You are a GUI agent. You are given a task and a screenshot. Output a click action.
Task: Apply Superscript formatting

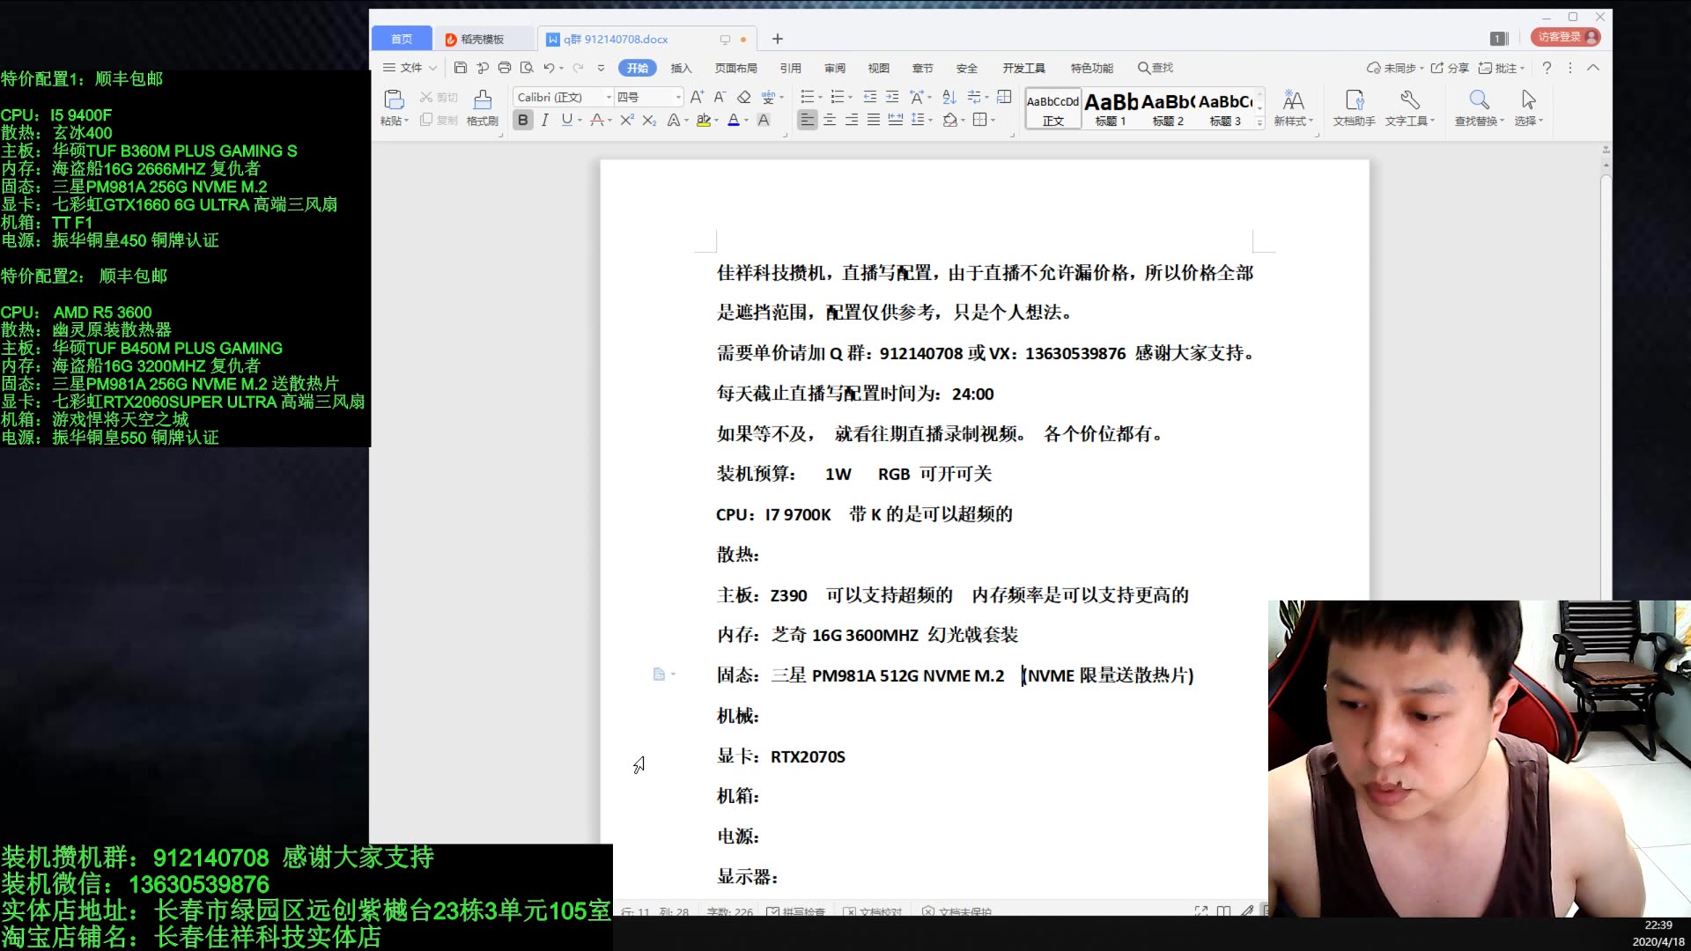(626, 120)
